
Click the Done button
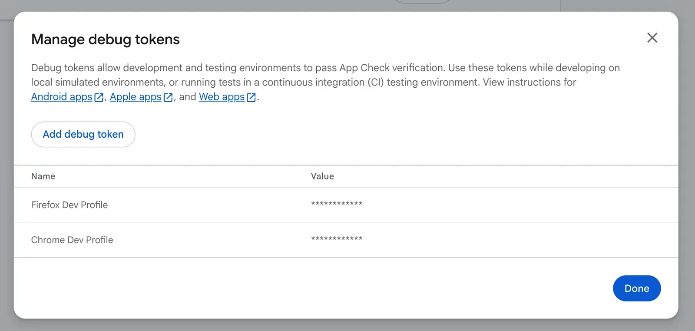[637, 288]
